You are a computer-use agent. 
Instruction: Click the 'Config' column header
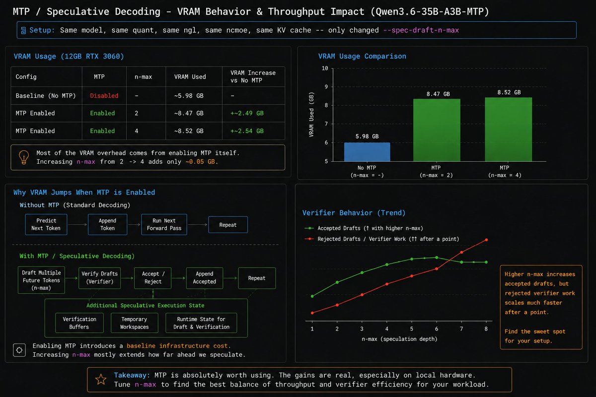tap(26, 77)
